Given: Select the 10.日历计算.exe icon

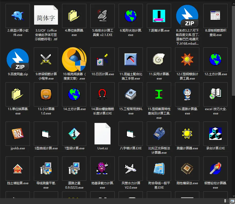Looking at the screenshot, I should click(102, 60).
